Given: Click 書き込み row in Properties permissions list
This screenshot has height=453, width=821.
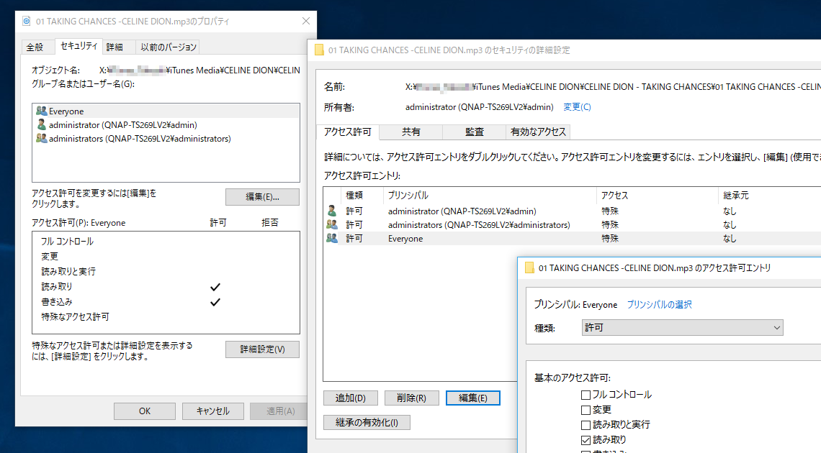Looking at the screenshot, I should pyautogui.click(x=166, y=302).
